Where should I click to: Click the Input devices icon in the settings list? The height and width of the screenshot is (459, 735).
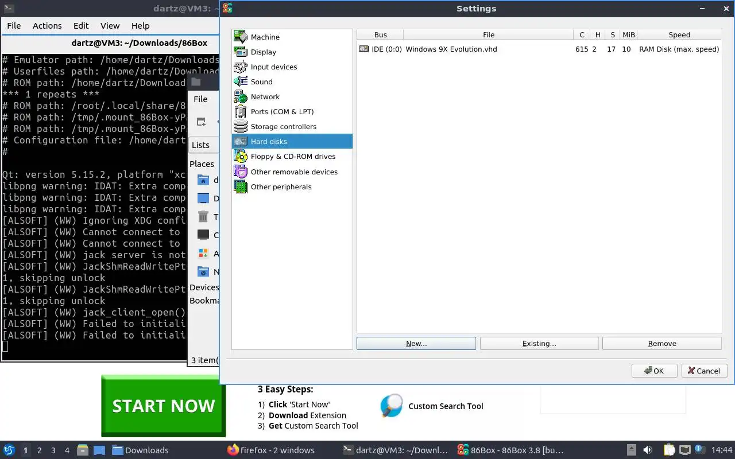[x=241, y=67]
